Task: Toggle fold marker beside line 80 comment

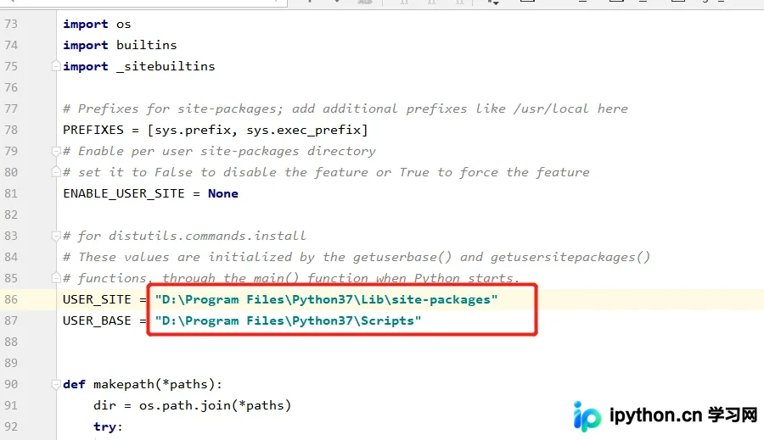Action: pos(56,172)
